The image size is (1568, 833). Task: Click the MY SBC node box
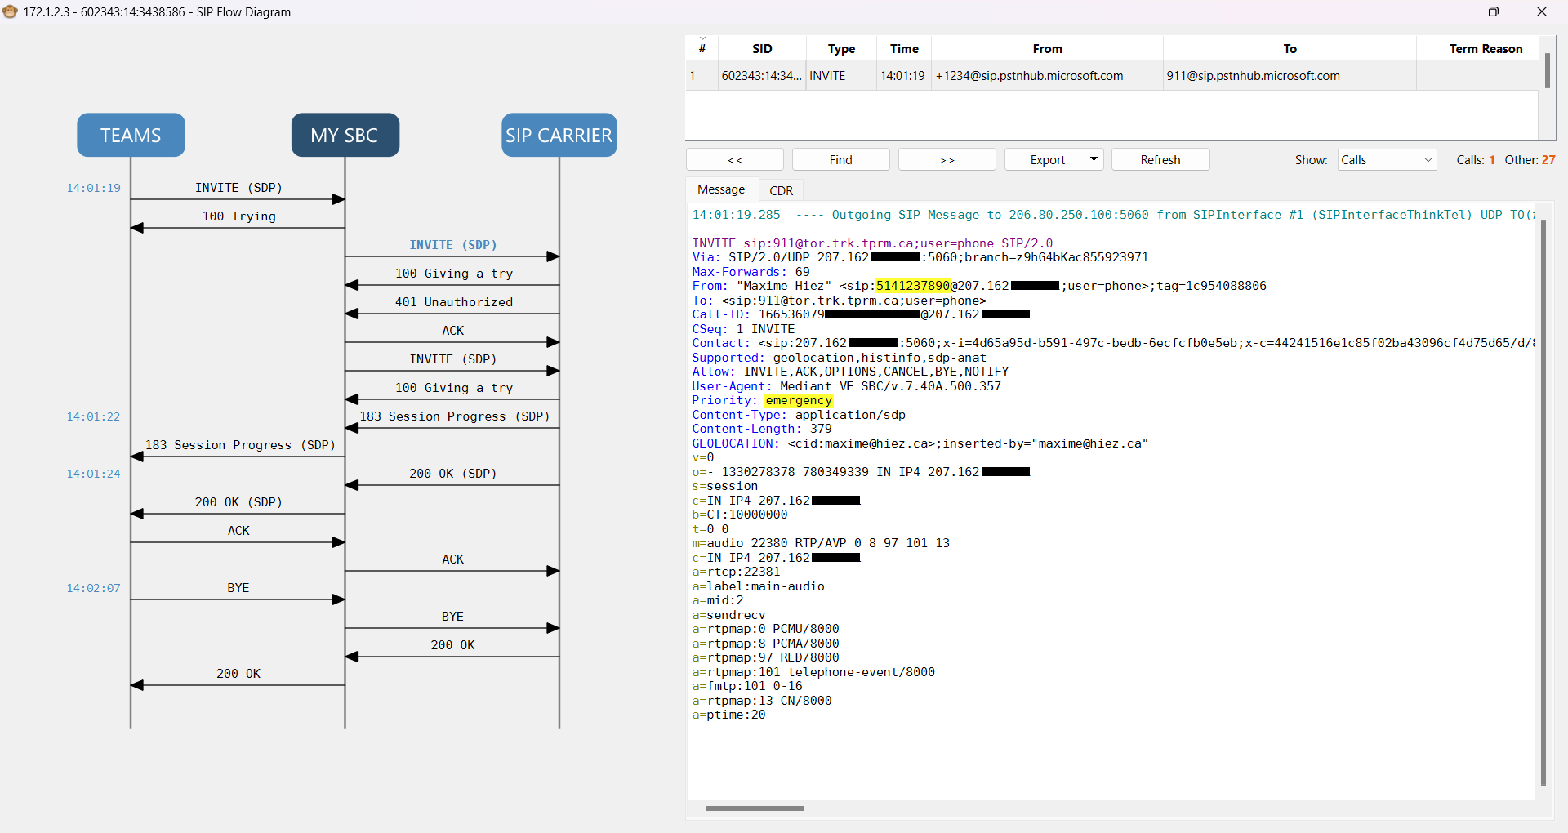click(345, 135)
